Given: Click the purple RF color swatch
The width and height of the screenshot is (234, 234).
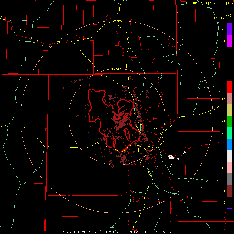Looking at the screenshot, I should [x=230, y=29].
